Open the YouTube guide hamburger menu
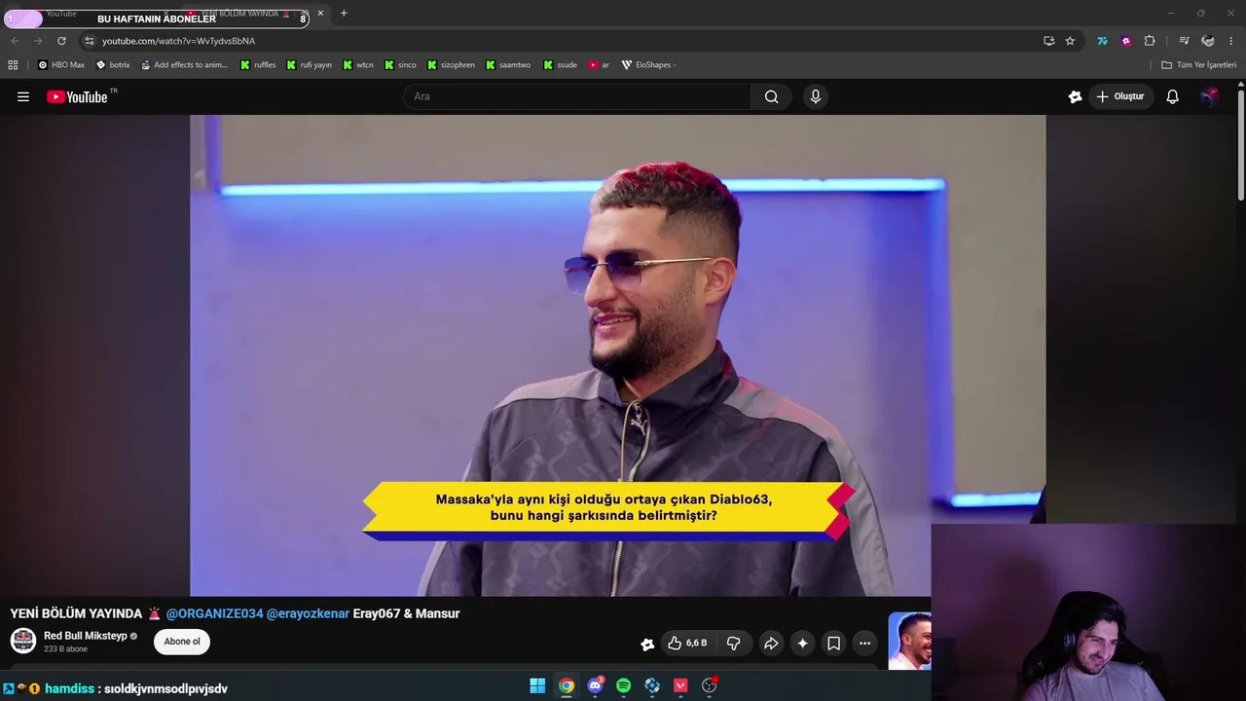Viewport: 1246px width, 701px height. coord(23,96)
